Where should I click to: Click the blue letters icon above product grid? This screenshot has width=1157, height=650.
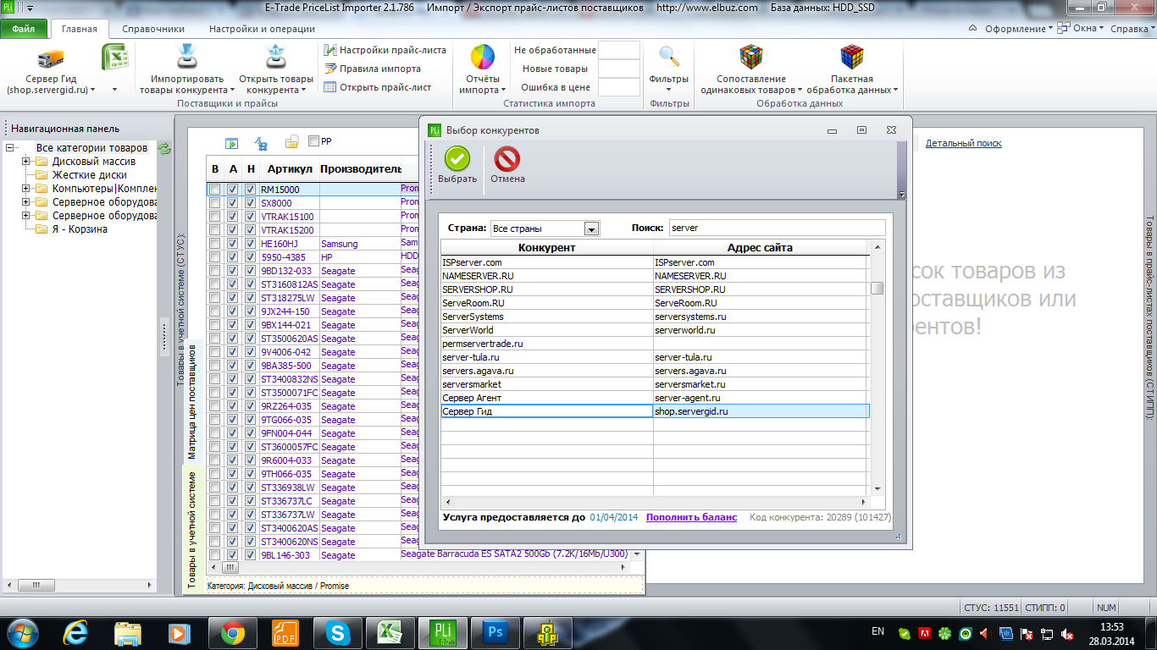pos(262,142)
